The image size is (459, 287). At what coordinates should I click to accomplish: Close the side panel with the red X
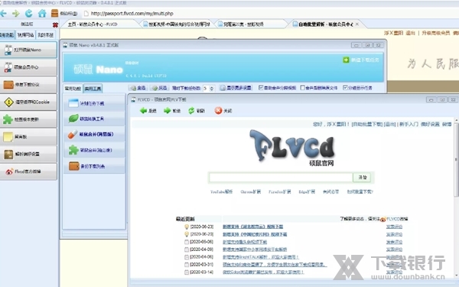(55, 25)
